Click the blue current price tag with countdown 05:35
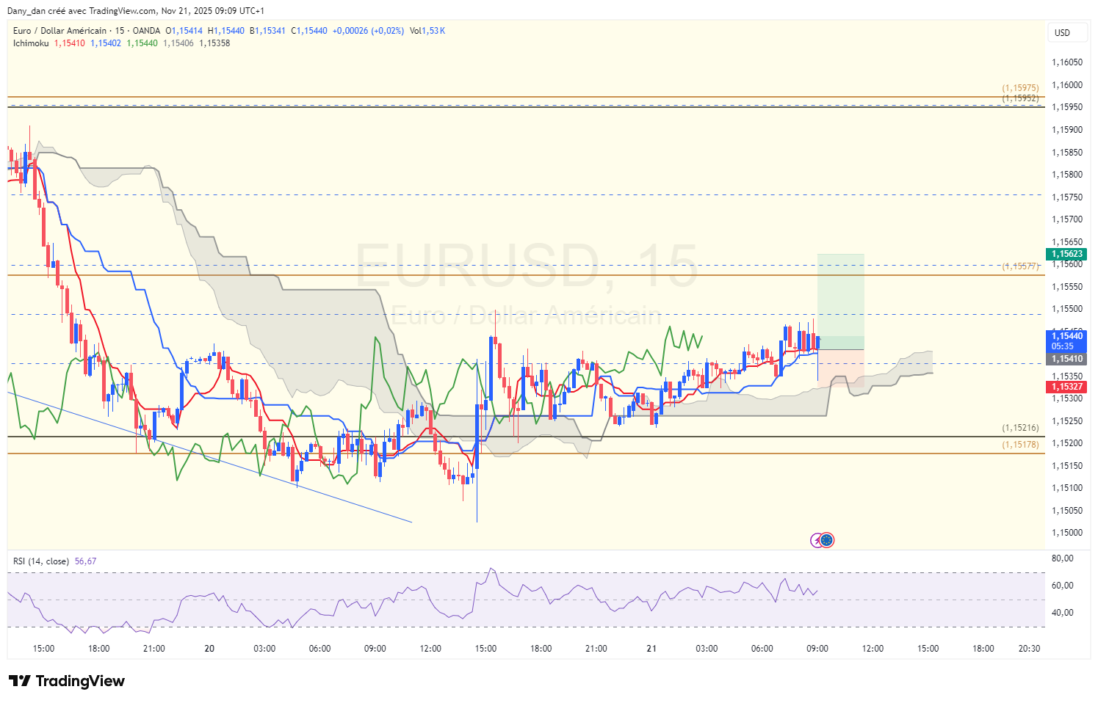The height and width of the screenshot is (703, 1098). 1066,341
